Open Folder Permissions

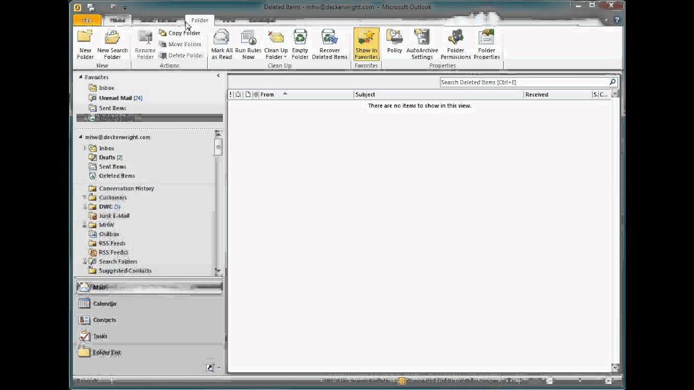(455, 44)
